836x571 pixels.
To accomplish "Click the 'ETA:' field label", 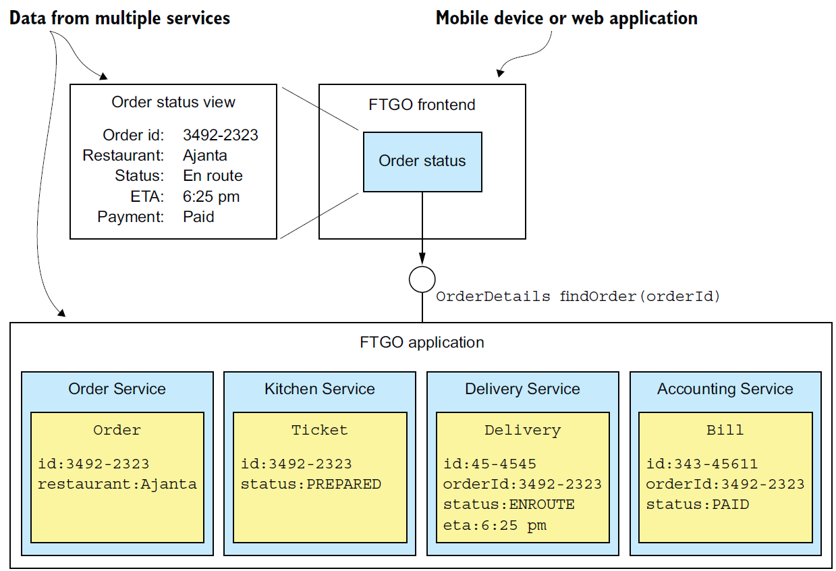I will point(147,196).
